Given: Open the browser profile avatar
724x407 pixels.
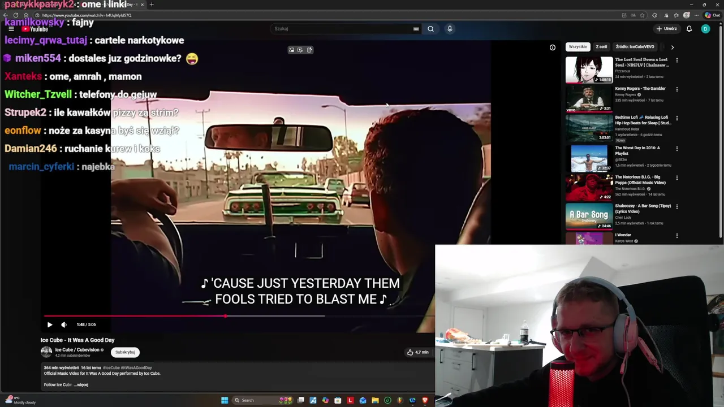Looking at the screenshot, I should coord(686,15).
